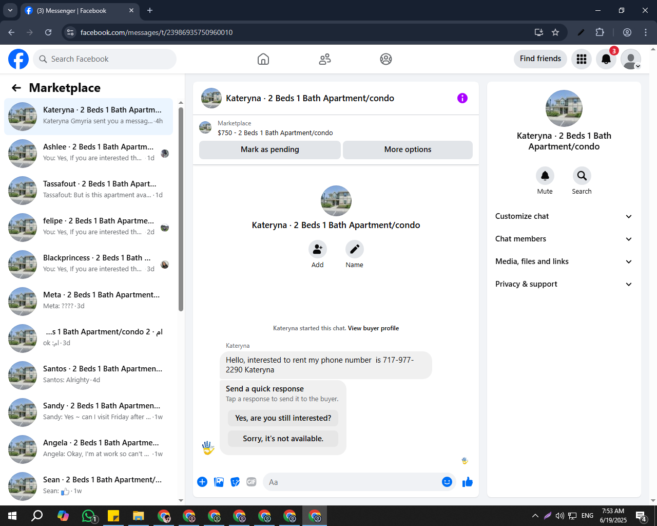This screenshot has width=657, height=526.
Task: Open the taskbar volume control
Action: pyautogui.click(x=559, y=516)
